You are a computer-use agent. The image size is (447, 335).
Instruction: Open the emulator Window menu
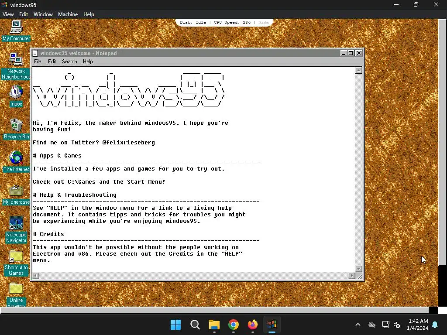point(43,14)
